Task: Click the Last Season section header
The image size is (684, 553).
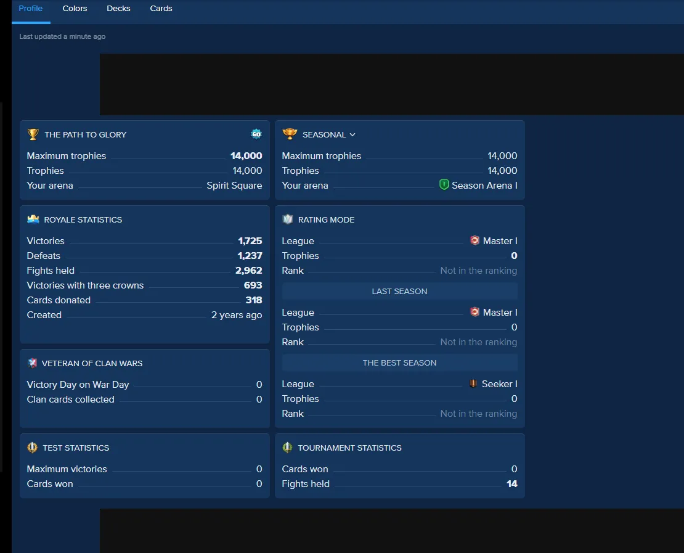Action: coord(399,291)
